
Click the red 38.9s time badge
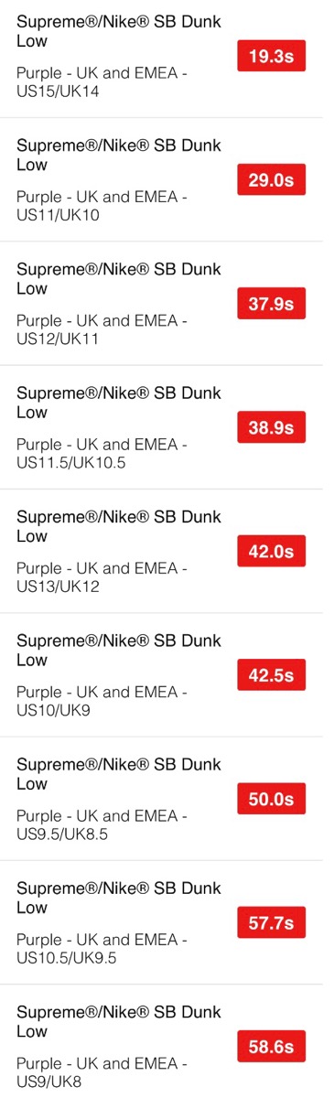click(271, 427)
